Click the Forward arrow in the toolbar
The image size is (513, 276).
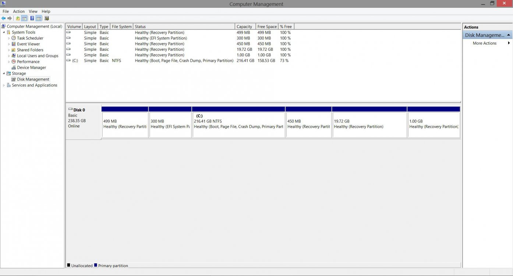[x=10, y=18]
